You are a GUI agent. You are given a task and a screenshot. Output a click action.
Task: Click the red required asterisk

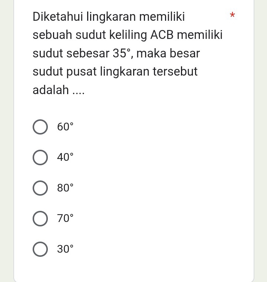tap(232, 16)
